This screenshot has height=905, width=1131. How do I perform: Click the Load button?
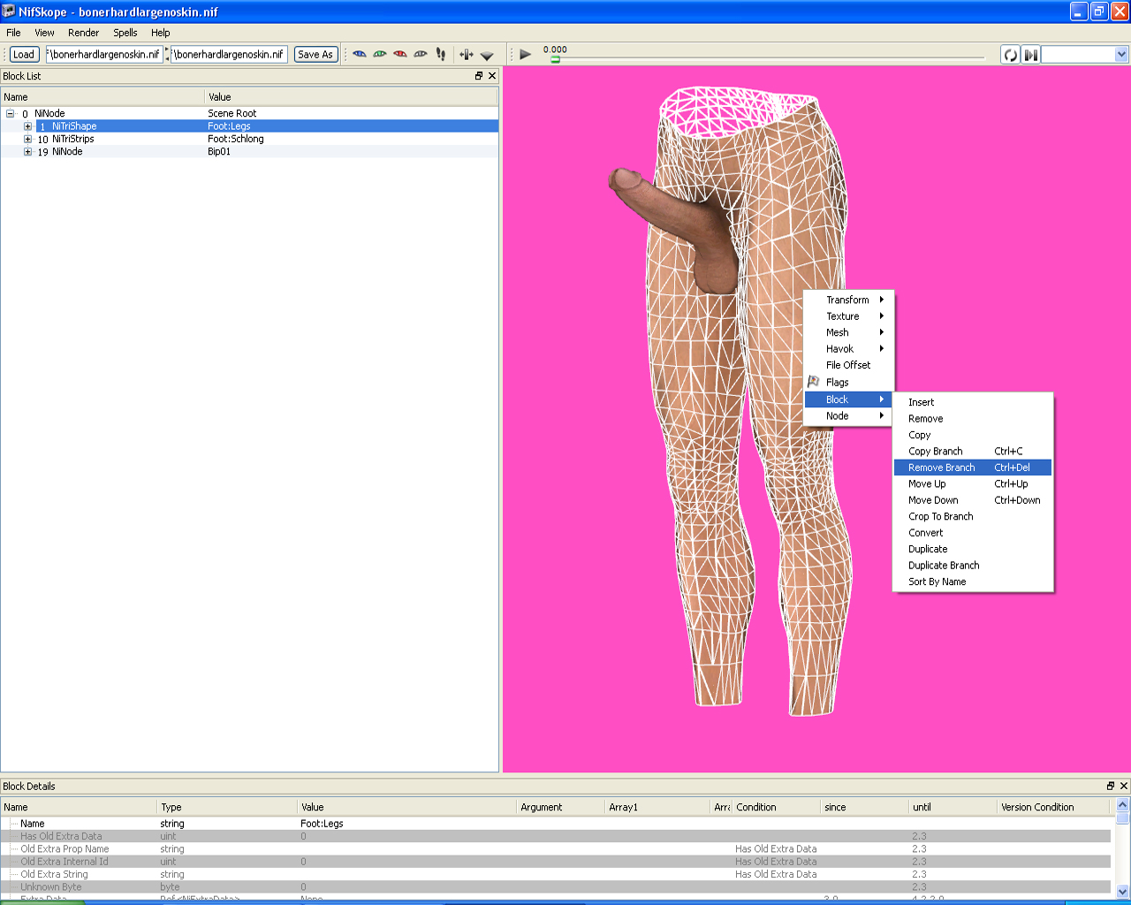tap(24, 55)
